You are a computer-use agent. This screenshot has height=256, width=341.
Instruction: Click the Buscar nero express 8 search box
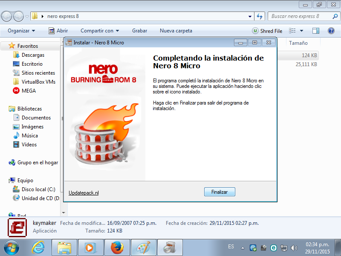coord(300,16)
